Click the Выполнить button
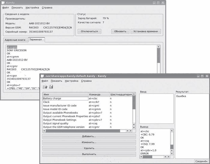210x164 pixels. pyautogui.click(x=89, y=154)
